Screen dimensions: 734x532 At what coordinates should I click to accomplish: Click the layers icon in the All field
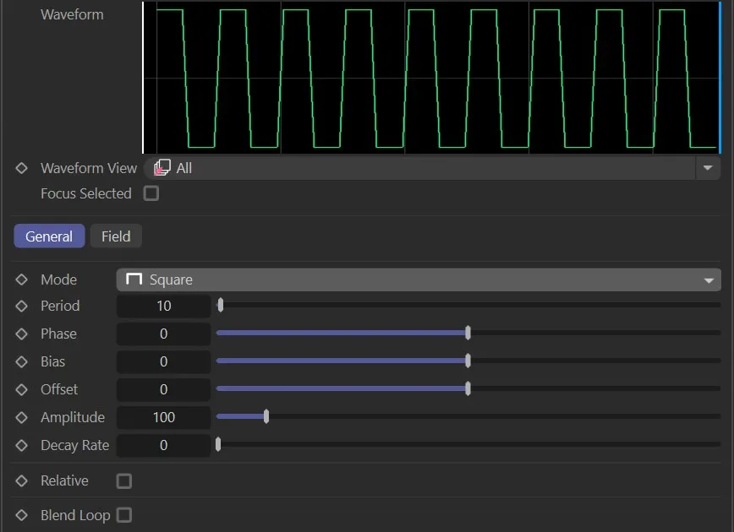pyautogui.click(x=162, y=167)
